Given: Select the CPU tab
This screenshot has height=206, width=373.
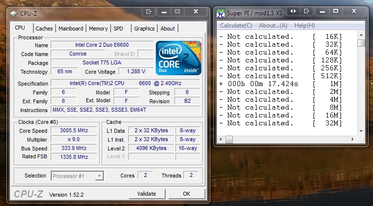Looking at the screenshot, I should [20, 28].
